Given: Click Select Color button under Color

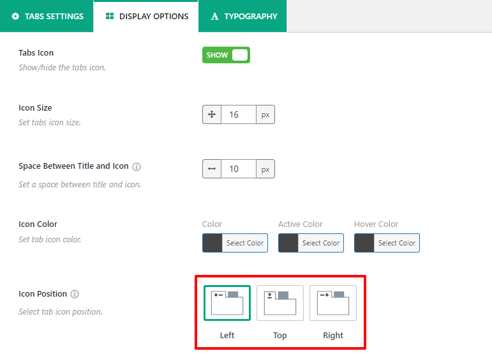Looking at the screenshot, I should pyautogui.click(x=244, y=243).
